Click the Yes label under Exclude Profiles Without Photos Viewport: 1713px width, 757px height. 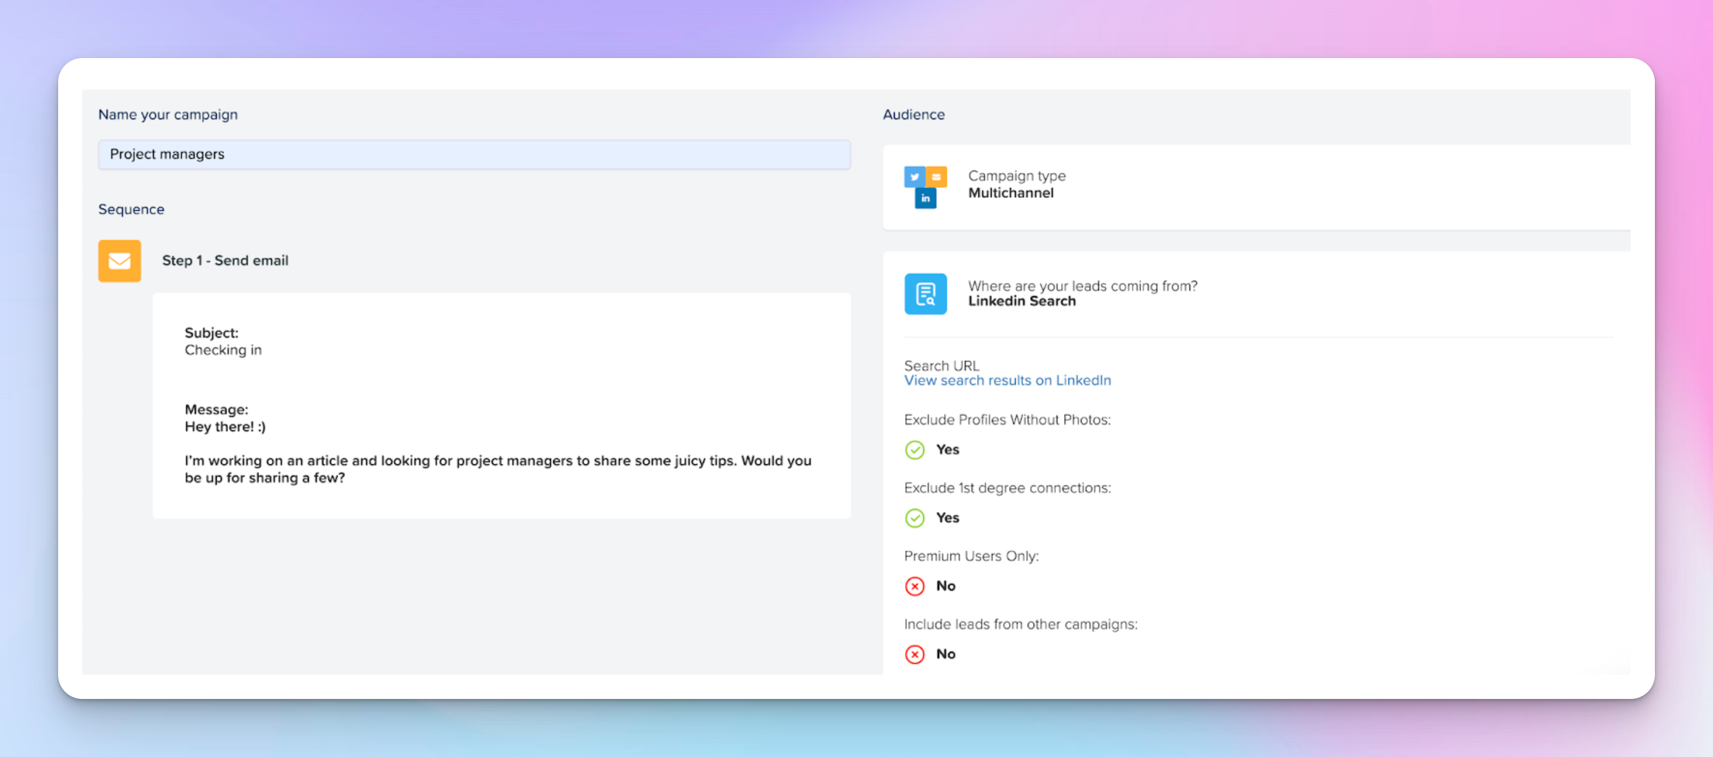tap(947, 450)
